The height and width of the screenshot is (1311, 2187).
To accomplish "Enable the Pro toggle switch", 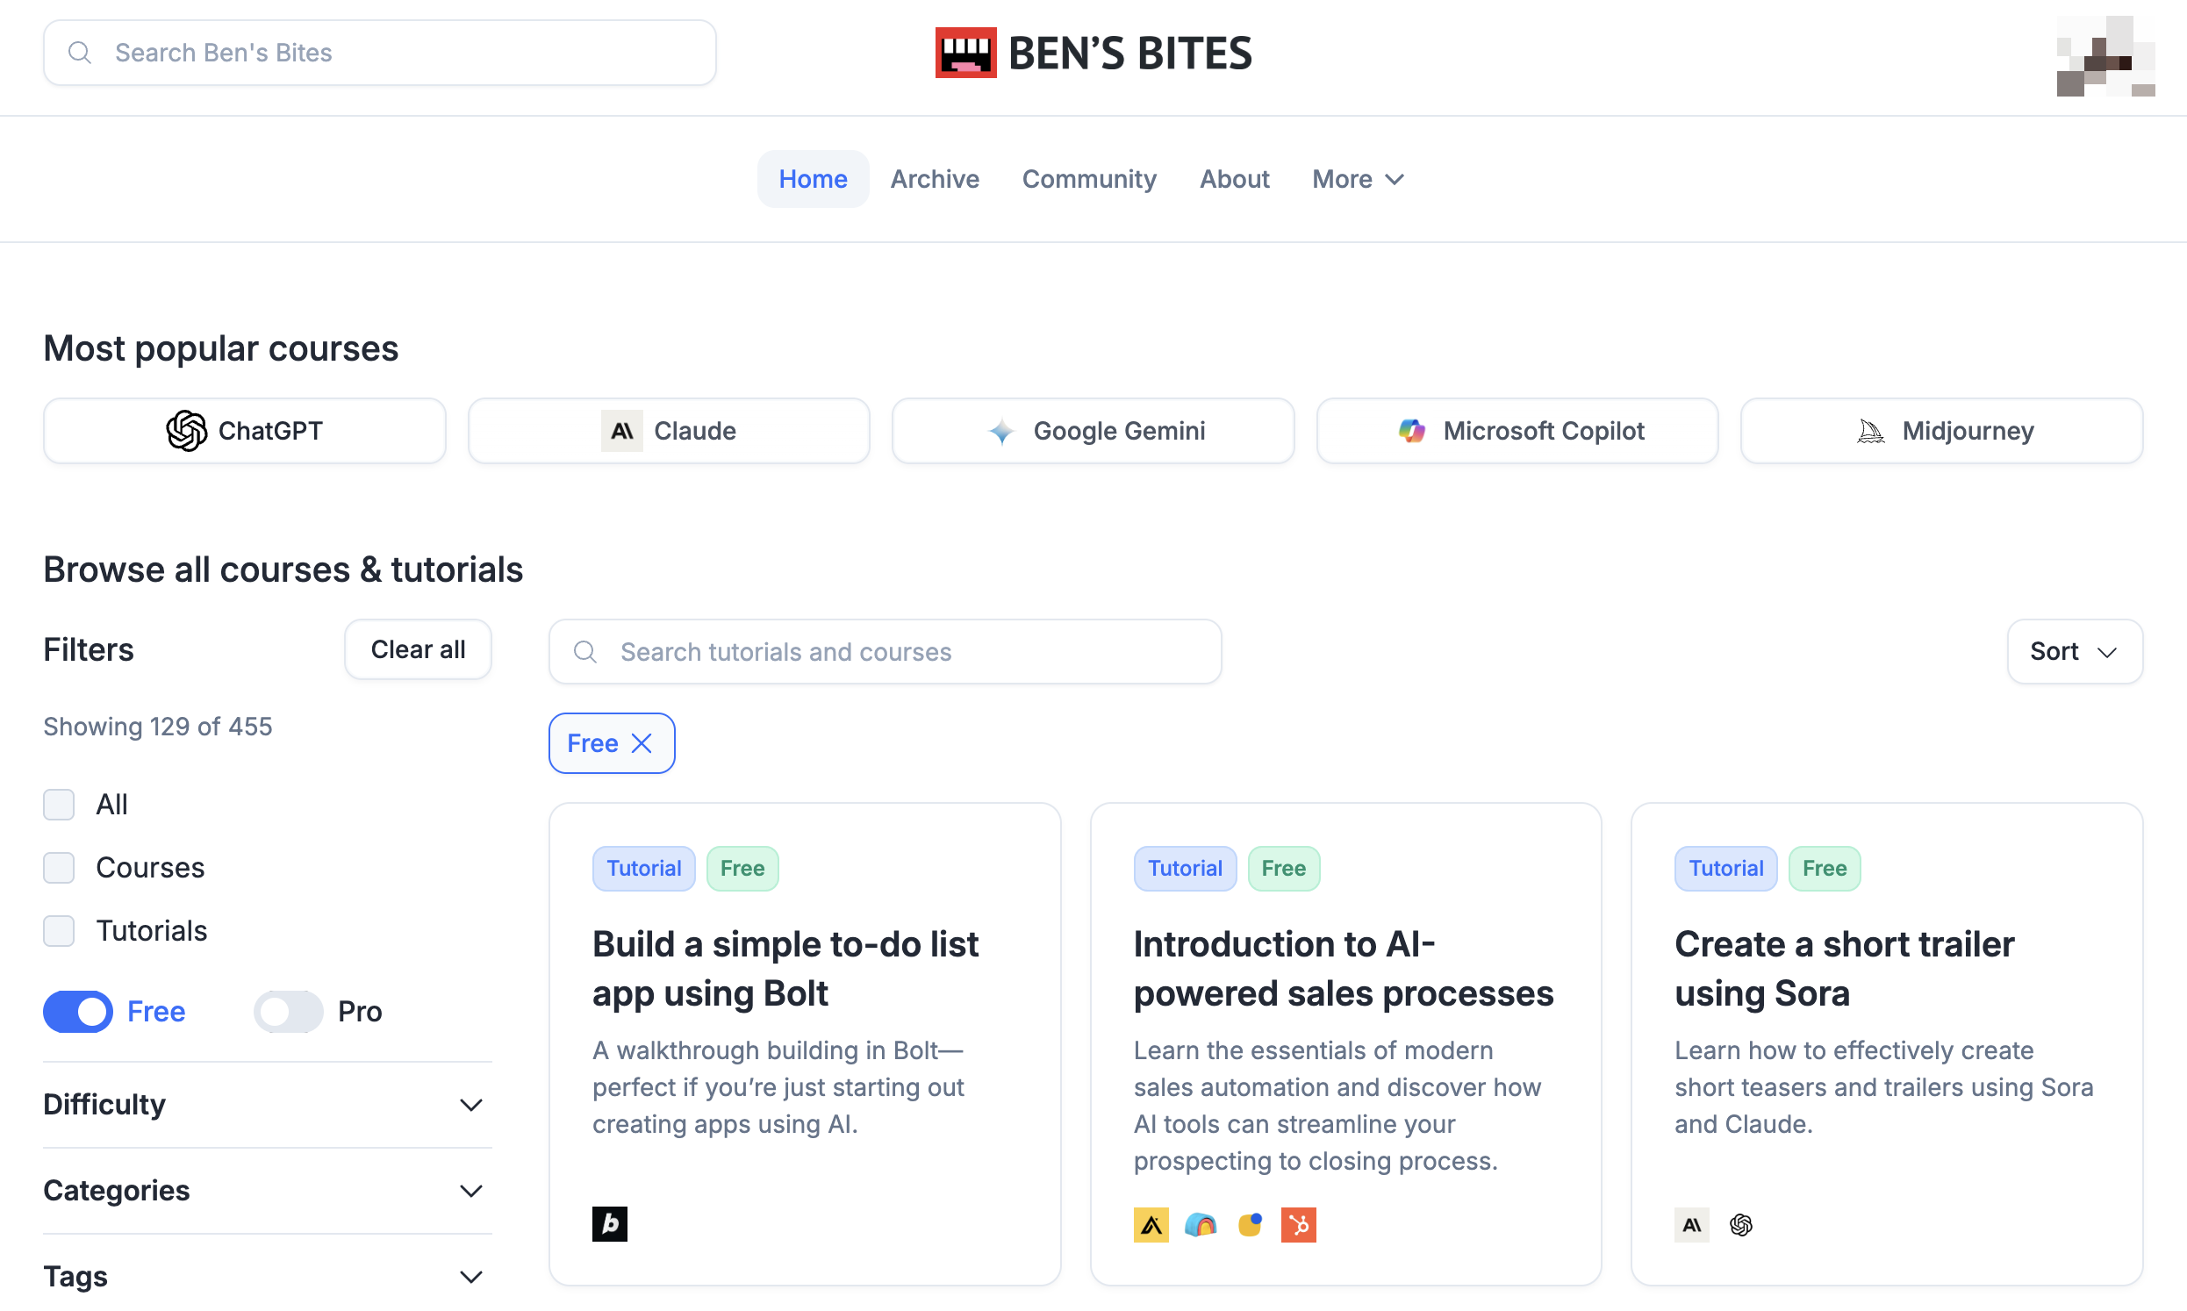I will pyautogui.click(x=288, y=1012).
